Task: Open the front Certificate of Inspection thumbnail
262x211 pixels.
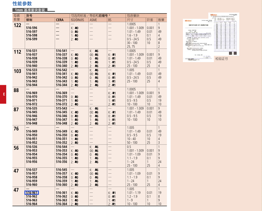Action: [x=198, y=40]
